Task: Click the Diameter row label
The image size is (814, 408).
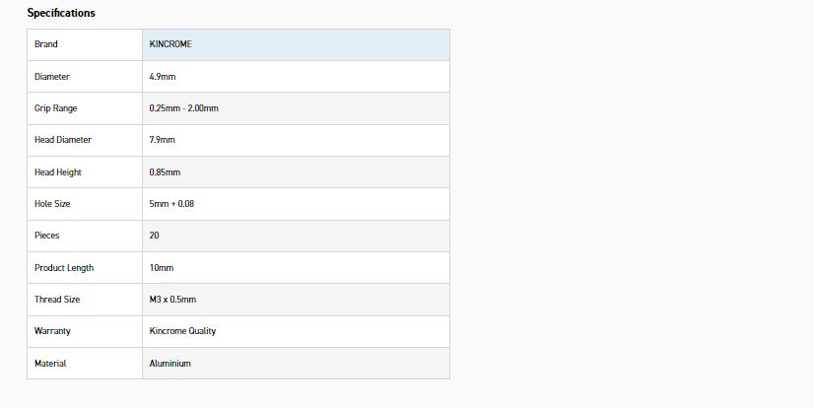Action: point(52,76)
